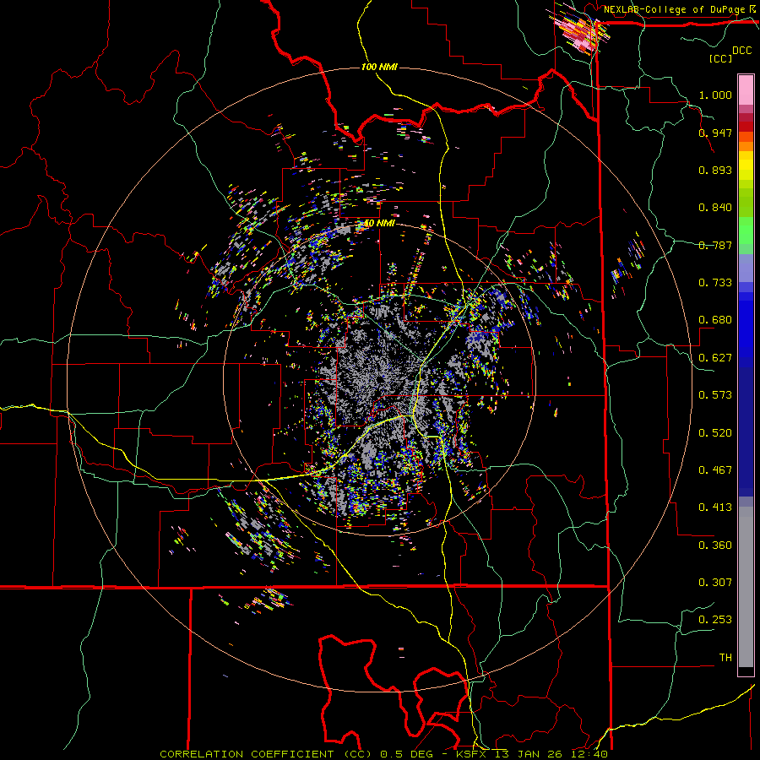Click the 0.787 scale value
The height and width of the screenshot is (760, 760).
click(x=715, y=245)
